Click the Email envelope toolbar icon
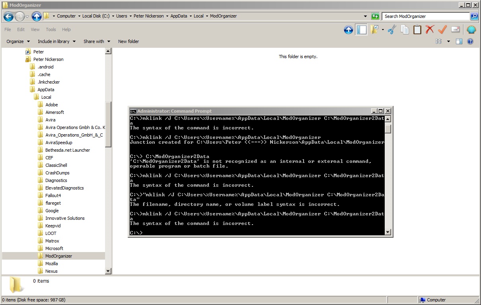The width and height of the screenshot is (481, 305). coord(455,30)
